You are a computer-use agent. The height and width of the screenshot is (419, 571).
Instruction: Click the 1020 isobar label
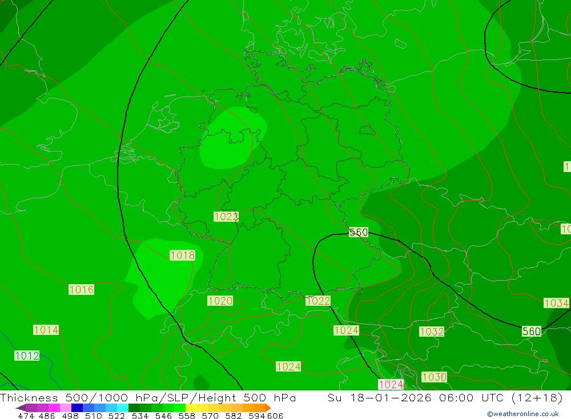coord(220,301)
